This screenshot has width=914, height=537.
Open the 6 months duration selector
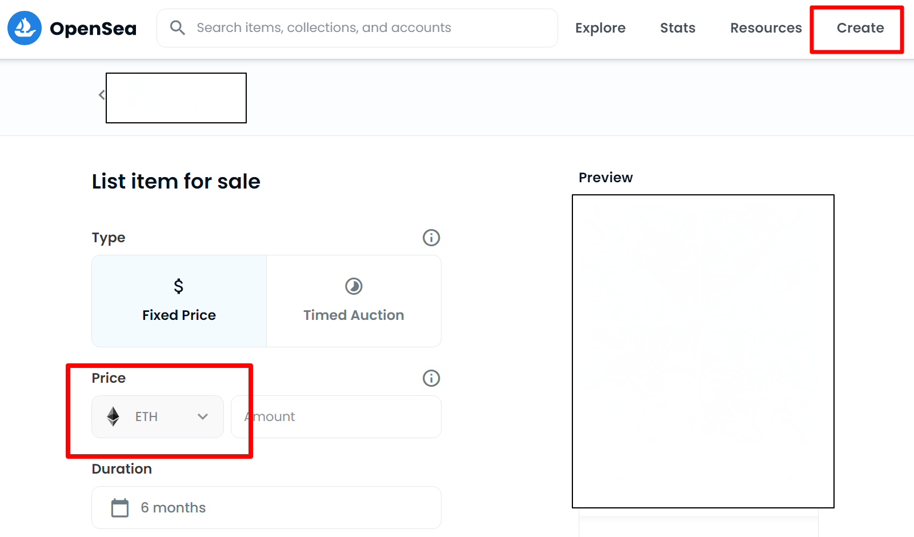(x=266, y=508)
